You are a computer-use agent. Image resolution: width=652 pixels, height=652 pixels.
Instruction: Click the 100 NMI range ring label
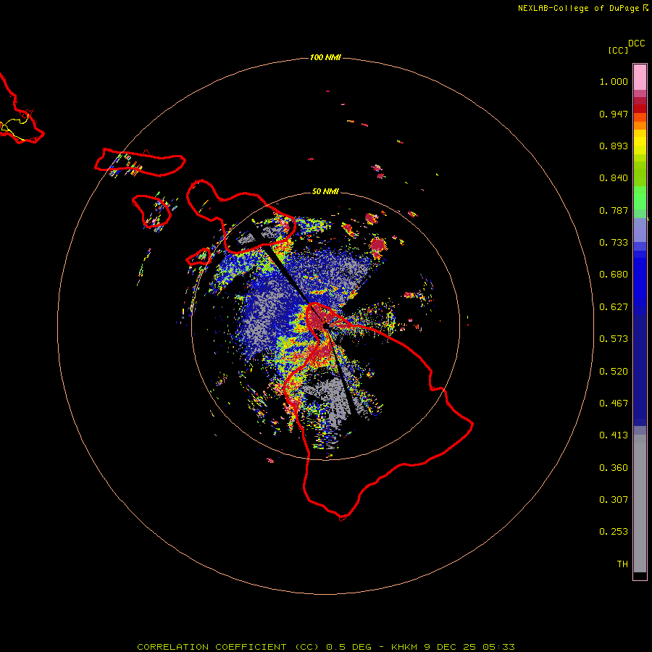tap(325, 57)
